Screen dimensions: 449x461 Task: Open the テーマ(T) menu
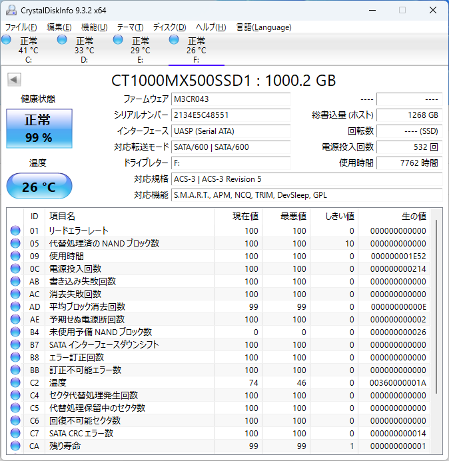[131, 27]
